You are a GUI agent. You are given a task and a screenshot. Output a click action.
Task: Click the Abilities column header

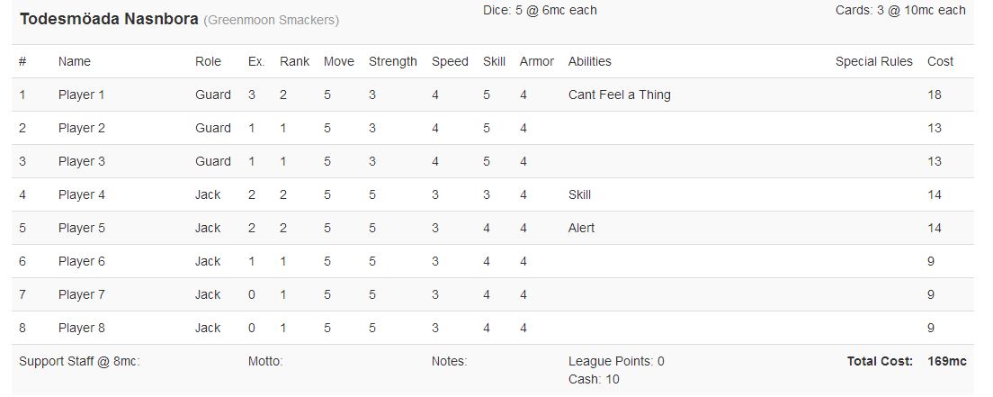589,61
